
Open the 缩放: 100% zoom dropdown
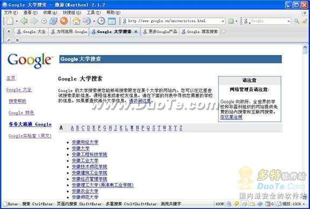[291, 204]
